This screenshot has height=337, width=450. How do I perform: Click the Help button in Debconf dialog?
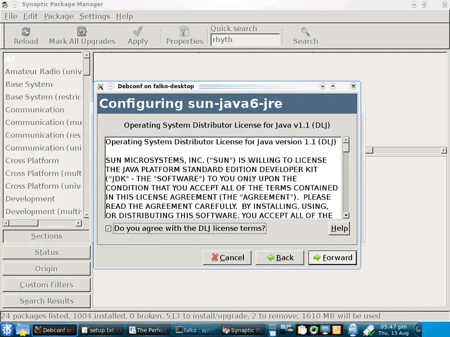coord(339,229)
